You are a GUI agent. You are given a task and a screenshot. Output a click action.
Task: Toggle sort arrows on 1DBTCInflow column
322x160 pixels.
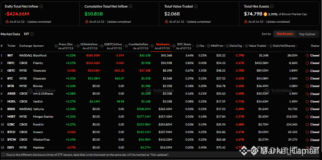point(123,46)
